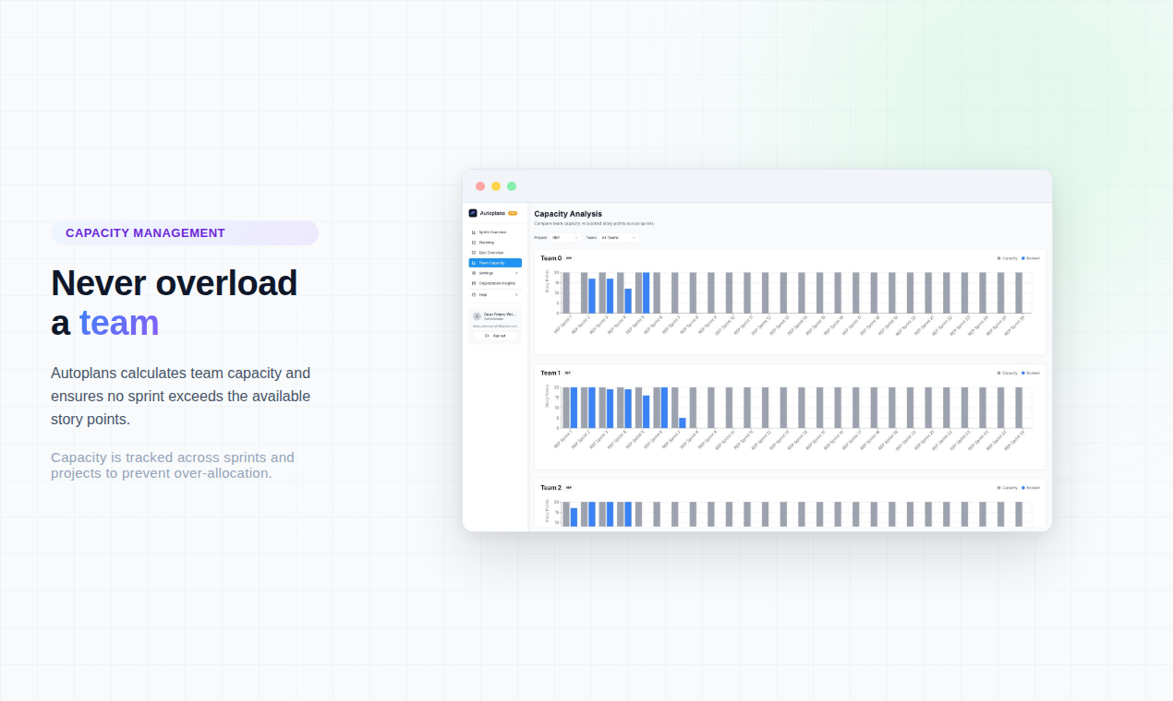The height and width of the screenshot is (701, 1173).
Task: Click the Autoplans logo icon
Action: [473, 213]
